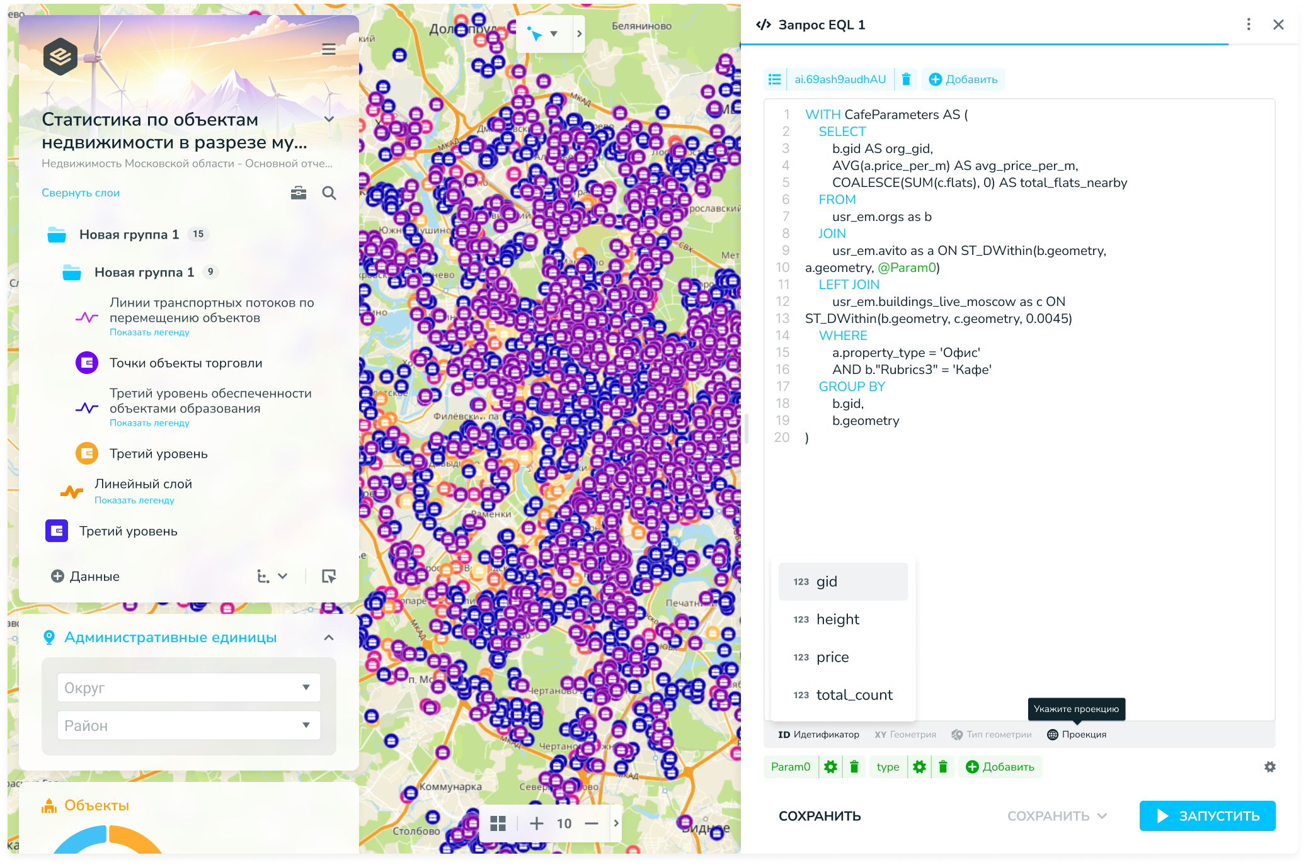Click the "@Param0" token in code
The image size is (1306, 865).
[x=907, y=268]
